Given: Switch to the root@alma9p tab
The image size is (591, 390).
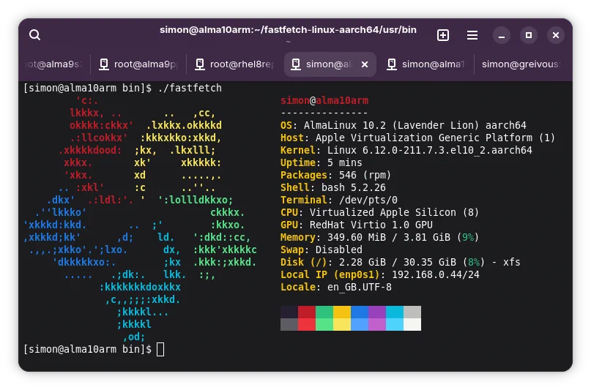Looking at the screenshot, I should coord(138,64).
